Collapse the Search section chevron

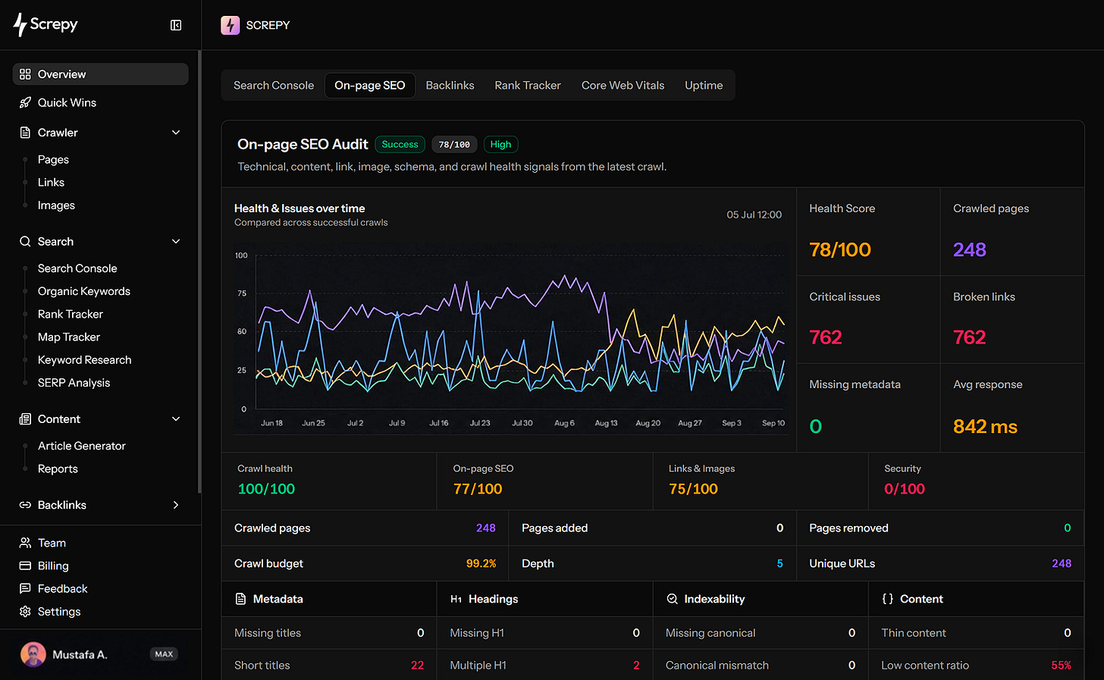(x=176, y=242)
